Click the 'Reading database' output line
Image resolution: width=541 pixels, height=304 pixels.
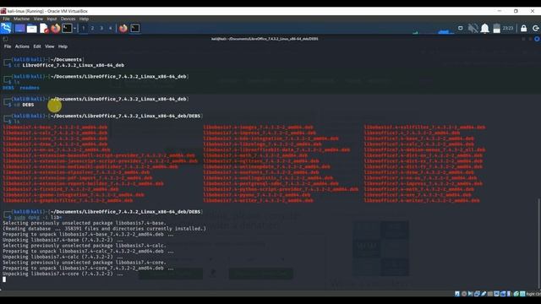pos(104,229)
